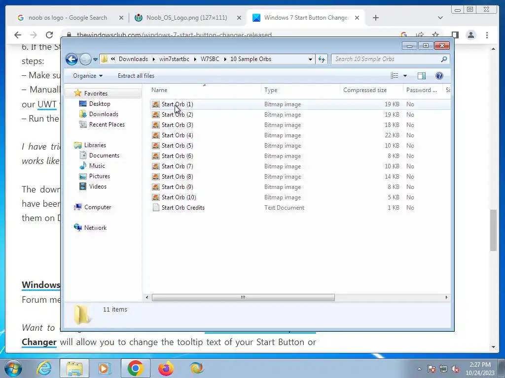Select Libraries in navigation pane
Screen dimensions: 505x378
coord(95,145)
